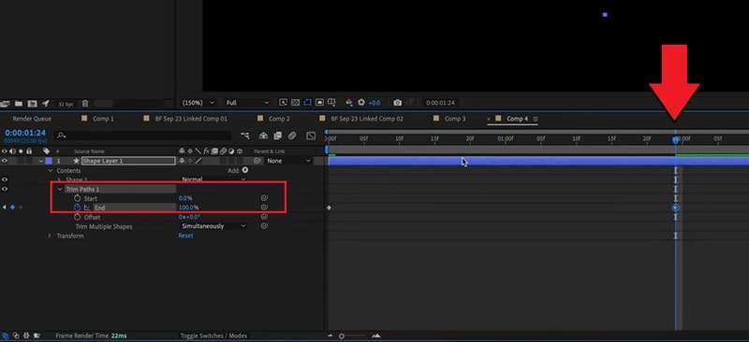This screenshot has width=749, height=342.
Task: Click the timeline current time 0:00:01:24
Action: click(25, 133)
